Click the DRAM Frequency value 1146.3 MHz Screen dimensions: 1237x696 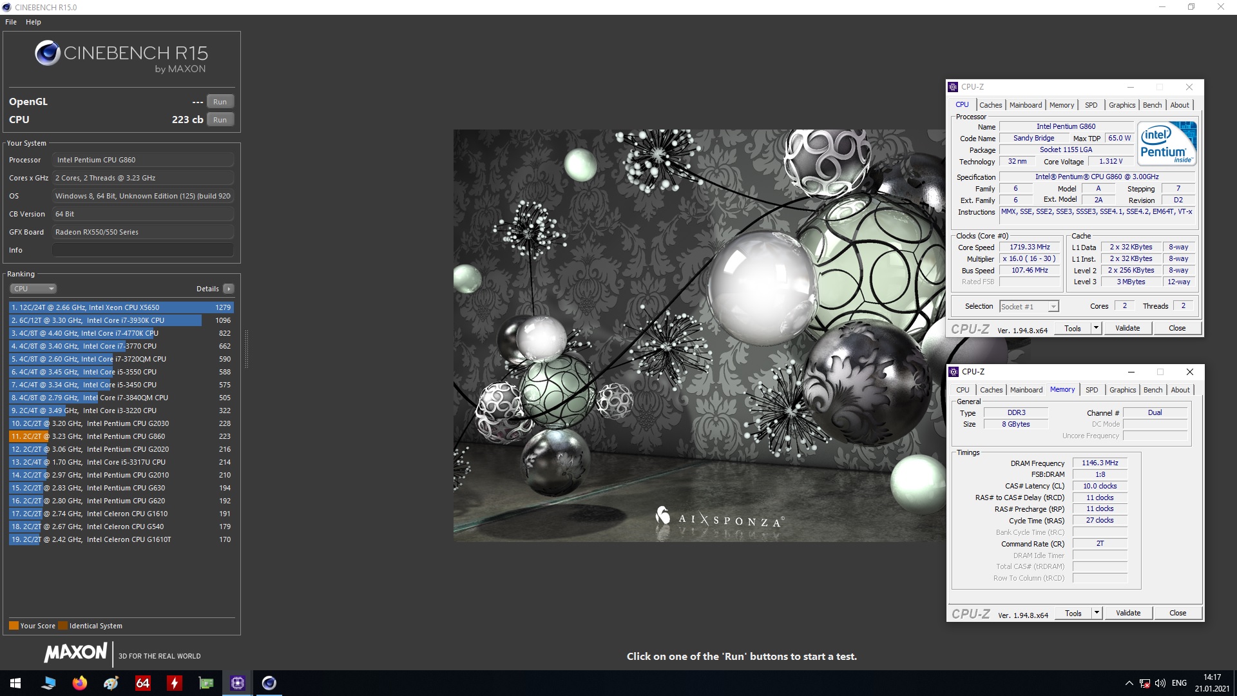[x=1100, y=463]
